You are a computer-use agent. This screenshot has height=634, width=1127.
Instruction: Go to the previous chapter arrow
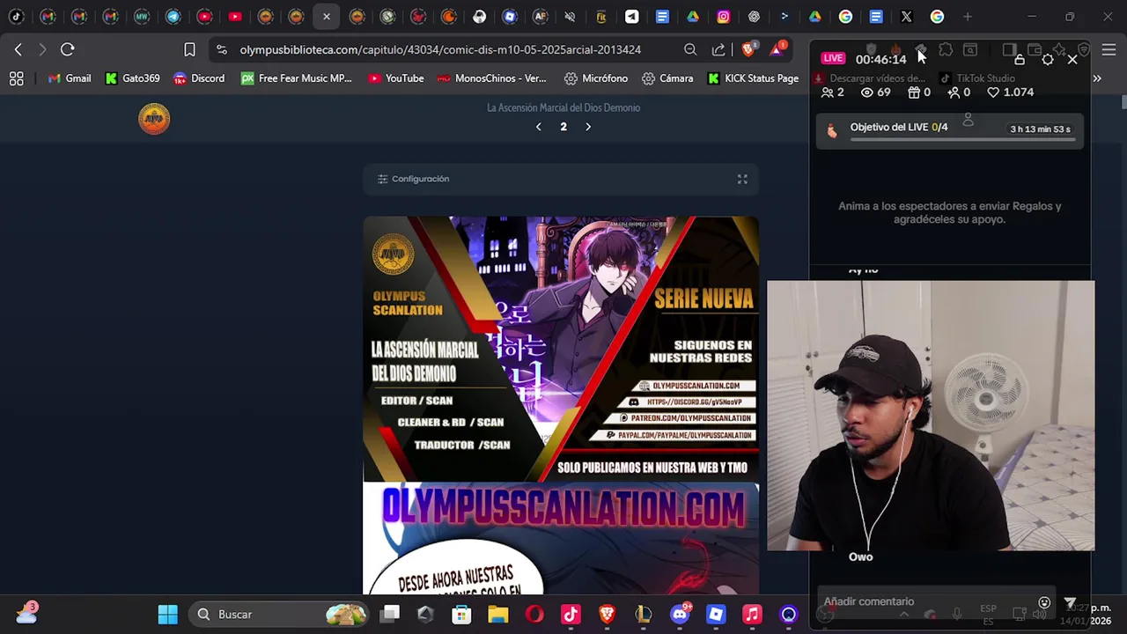[x=539, y=127]
